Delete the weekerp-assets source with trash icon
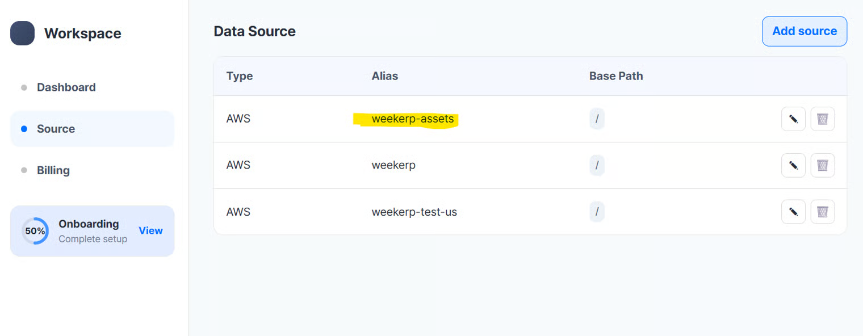 [822, 119]
